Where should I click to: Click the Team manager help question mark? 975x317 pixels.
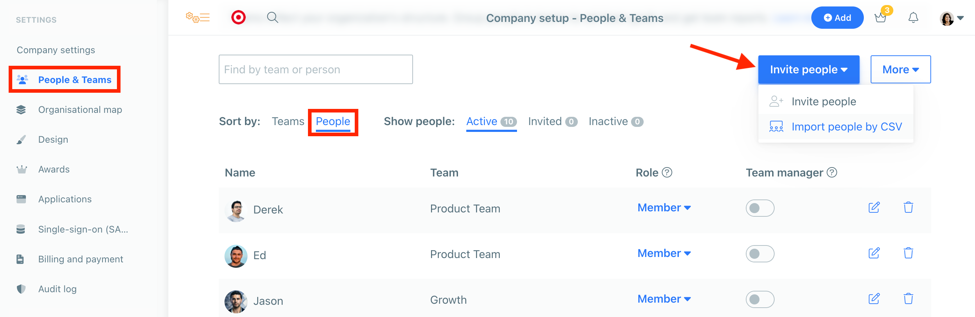point(831,173)
